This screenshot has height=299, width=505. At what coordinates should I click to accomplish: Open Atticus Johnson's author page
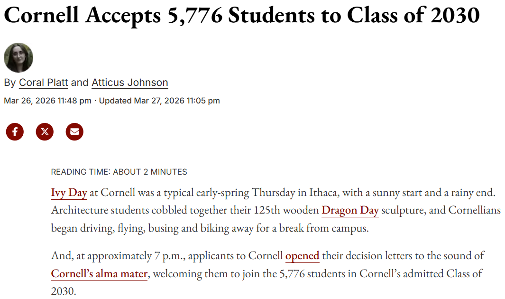pos(130,83)
